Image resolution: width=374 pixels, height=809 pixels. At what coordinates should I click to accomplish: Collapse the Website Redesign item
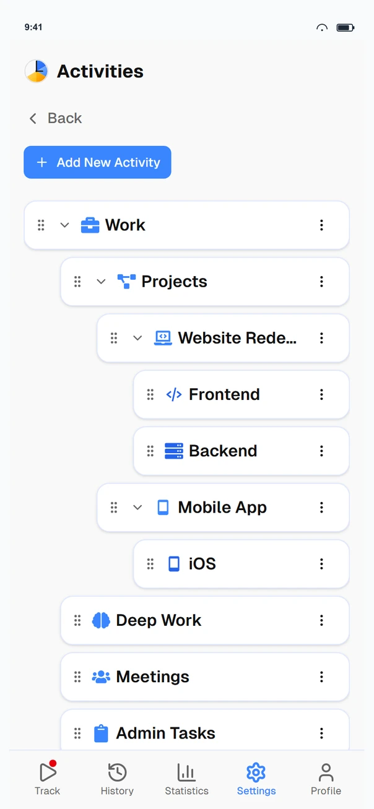pos(137,338)
